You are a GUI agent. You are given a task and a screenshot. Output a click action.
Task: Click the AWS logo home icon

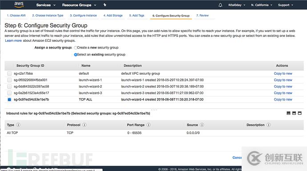point(19,4)
